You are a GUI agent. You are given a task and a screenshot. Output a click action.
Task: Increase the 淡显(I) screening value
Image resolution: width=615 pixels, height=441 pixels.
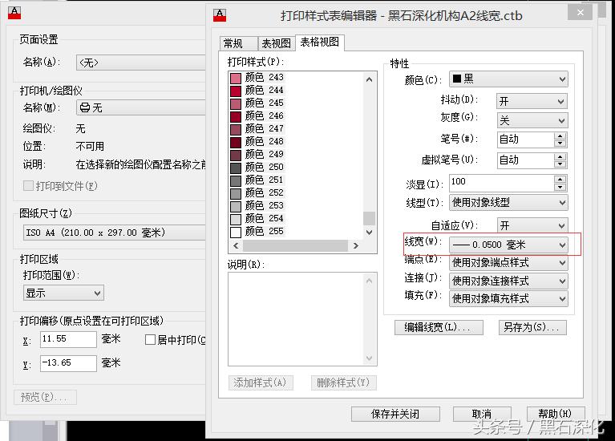point(560,179)
